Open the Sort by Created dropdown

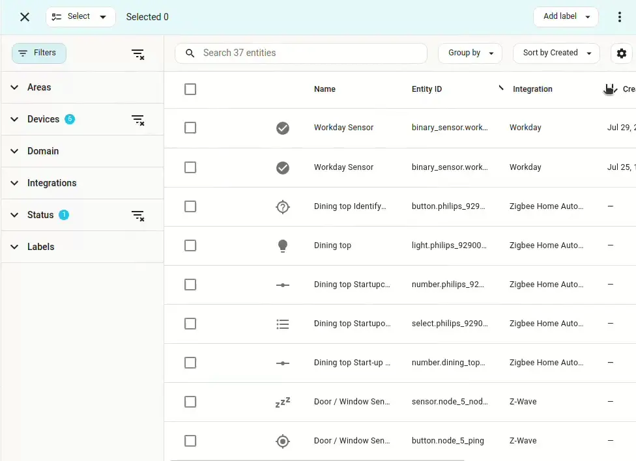coord(556,53)
